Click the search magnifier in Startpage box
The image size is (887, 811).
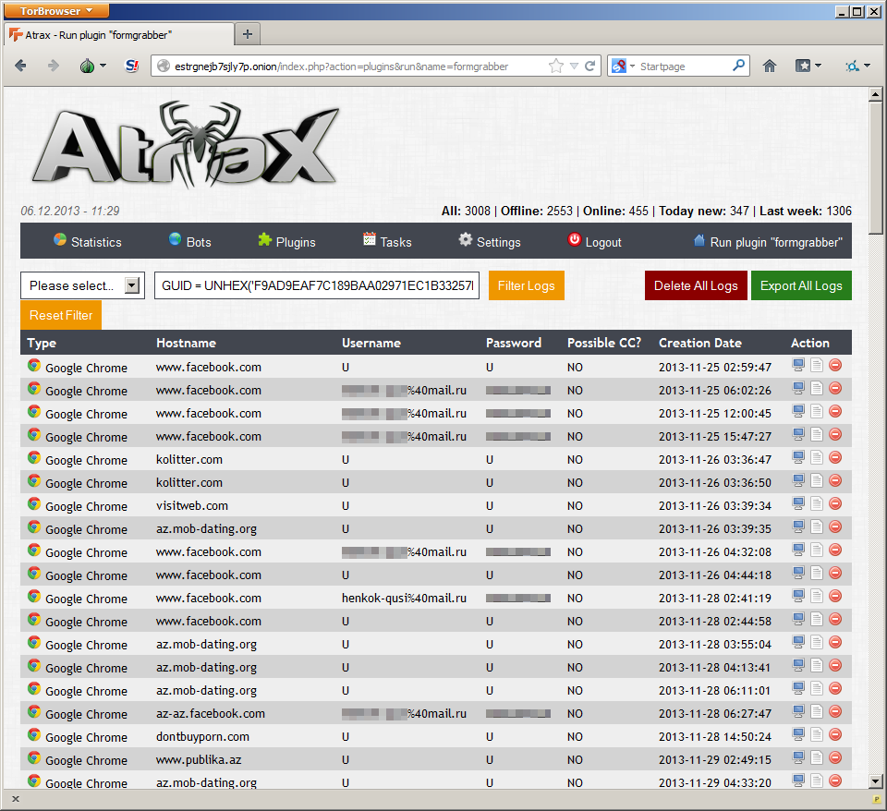click(x=738, y=67)
